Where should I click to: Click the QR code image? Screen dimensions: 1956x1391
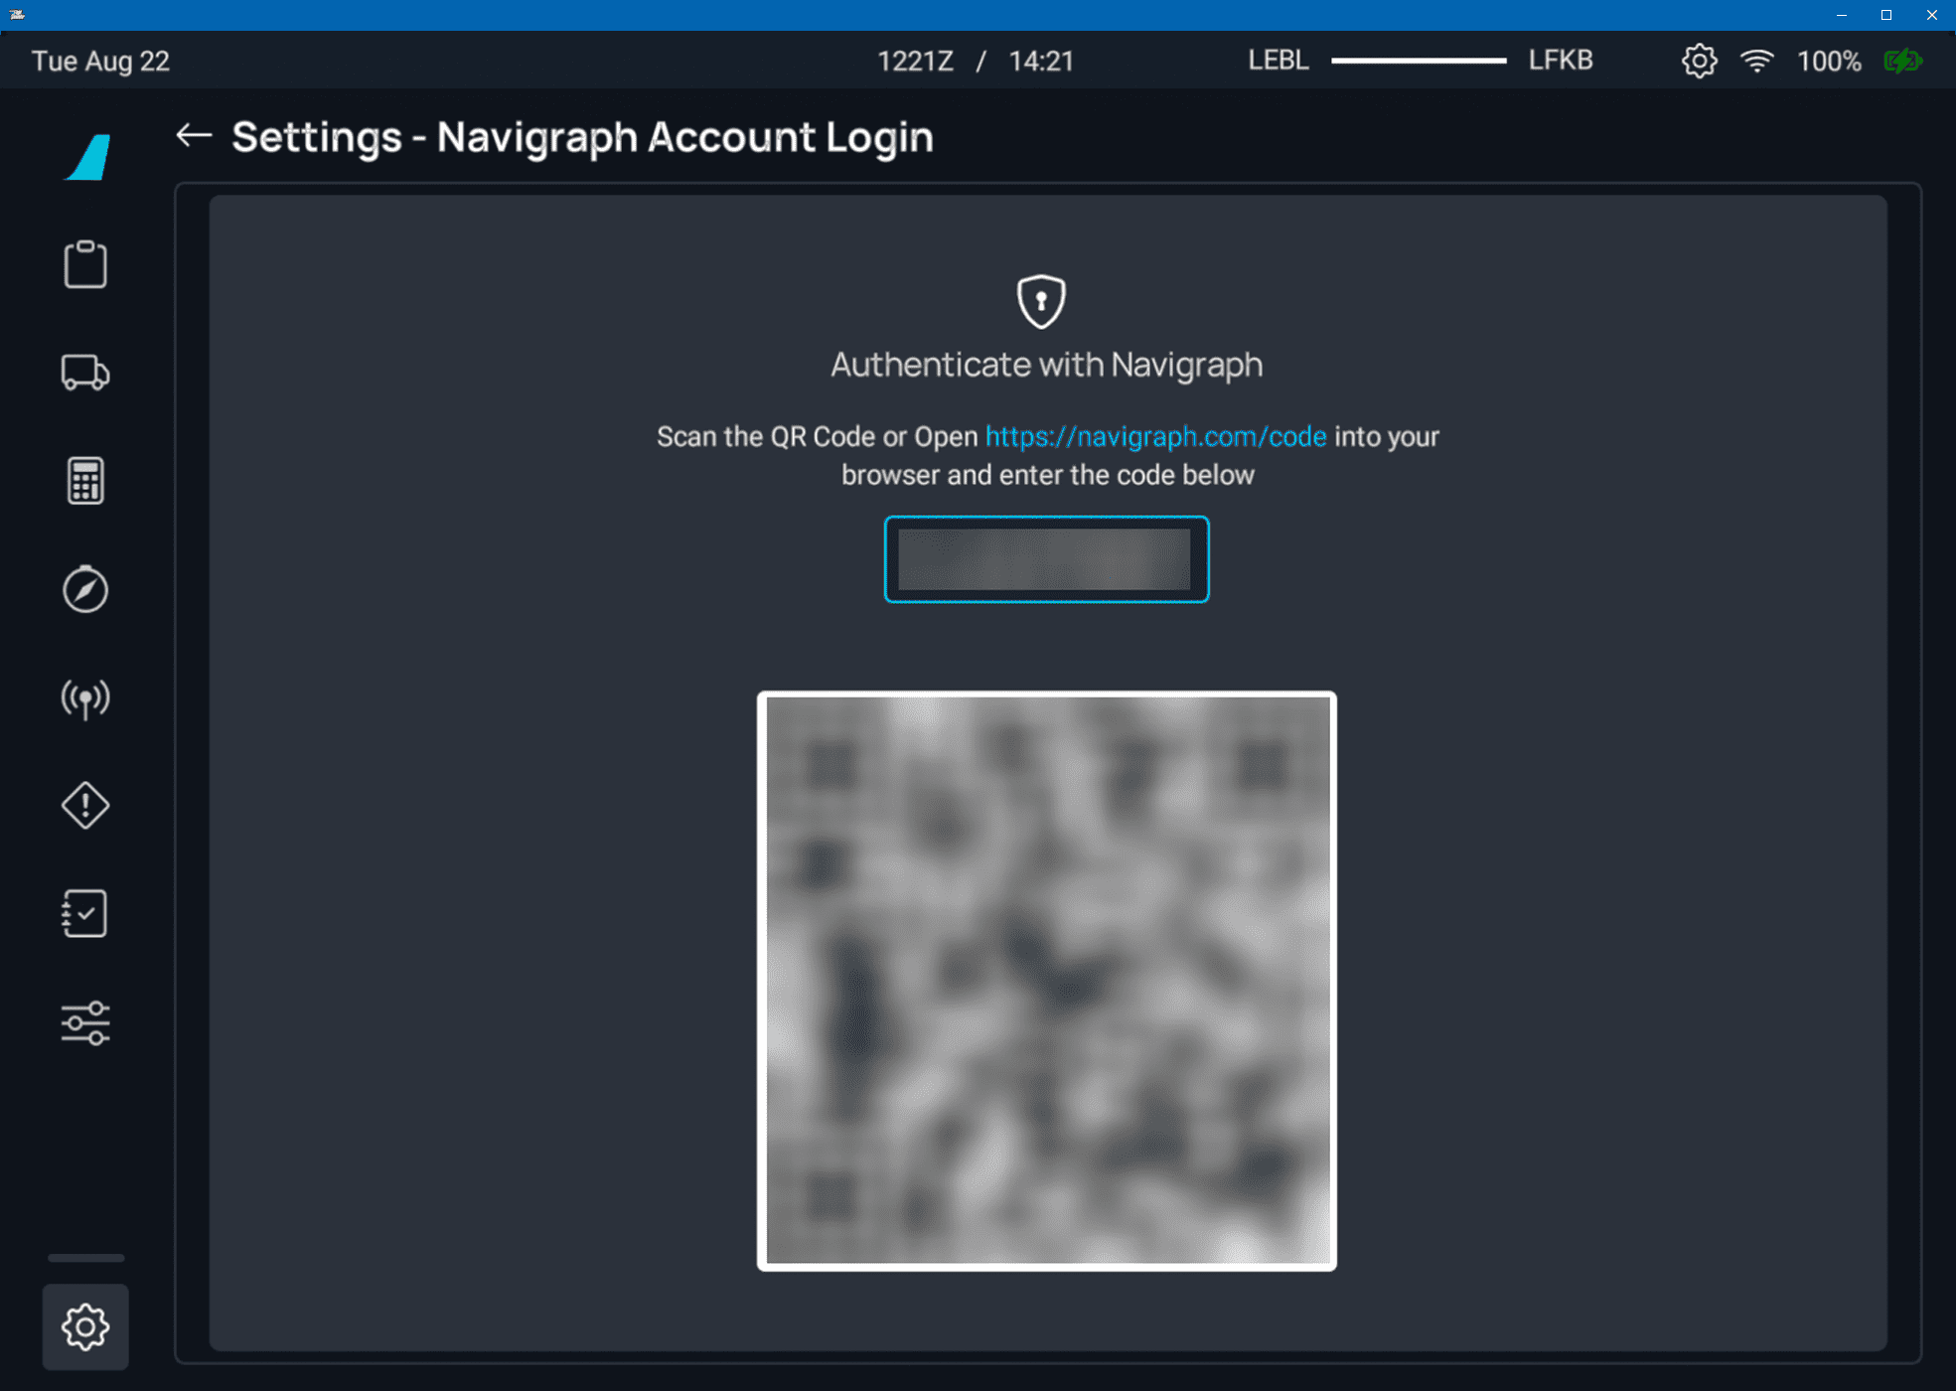point(1046,981)
